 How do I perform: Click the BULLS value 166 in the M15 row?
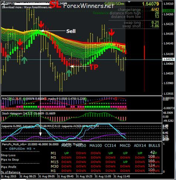click(x=151, y=161)
